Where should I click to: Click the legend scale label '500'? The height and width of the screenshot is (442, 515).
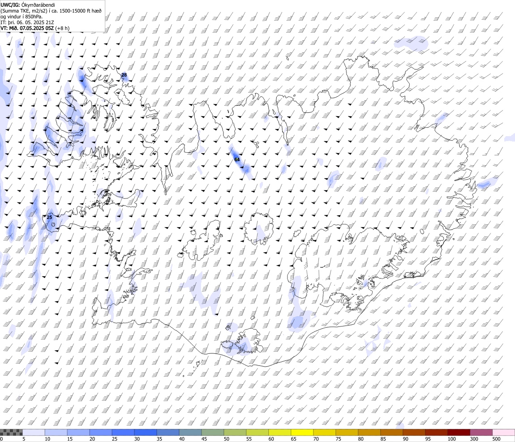(x=496, y=439)
